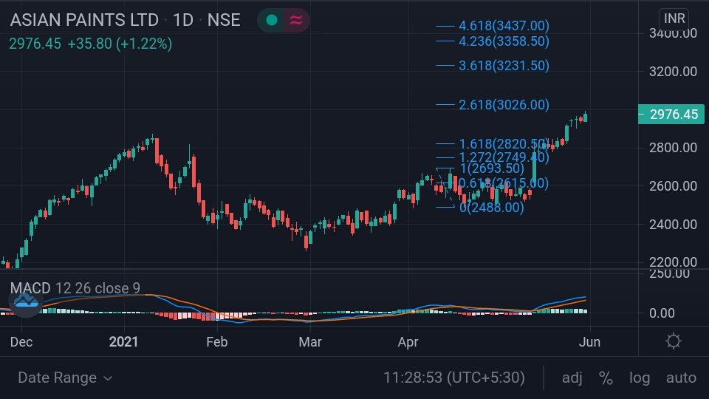Click the pink approximate-data icon
This screenshot has height=399, width=709.
point(296,20)
